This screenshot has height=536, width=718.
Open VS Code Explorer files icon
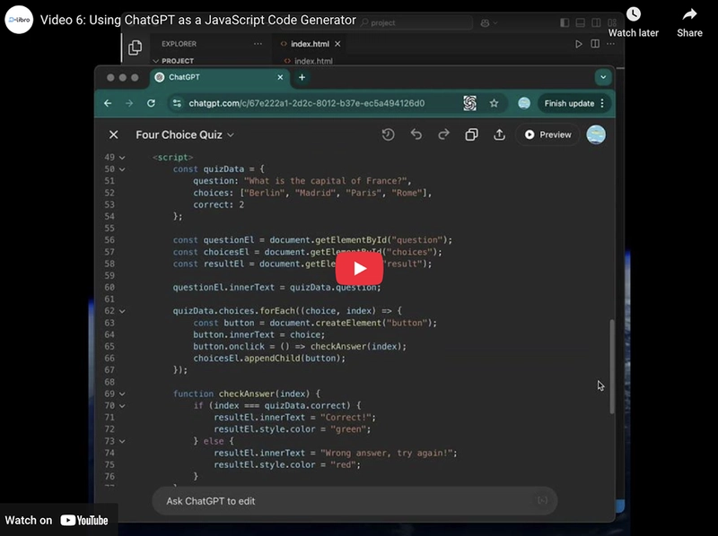[136, 48]
